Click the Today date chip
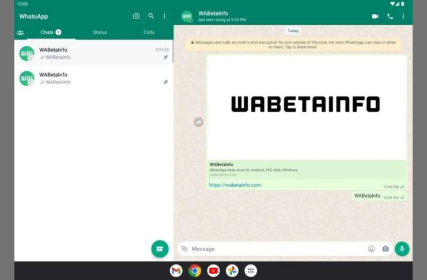Viewport: 427px width, 280px height. click(293, 31)
